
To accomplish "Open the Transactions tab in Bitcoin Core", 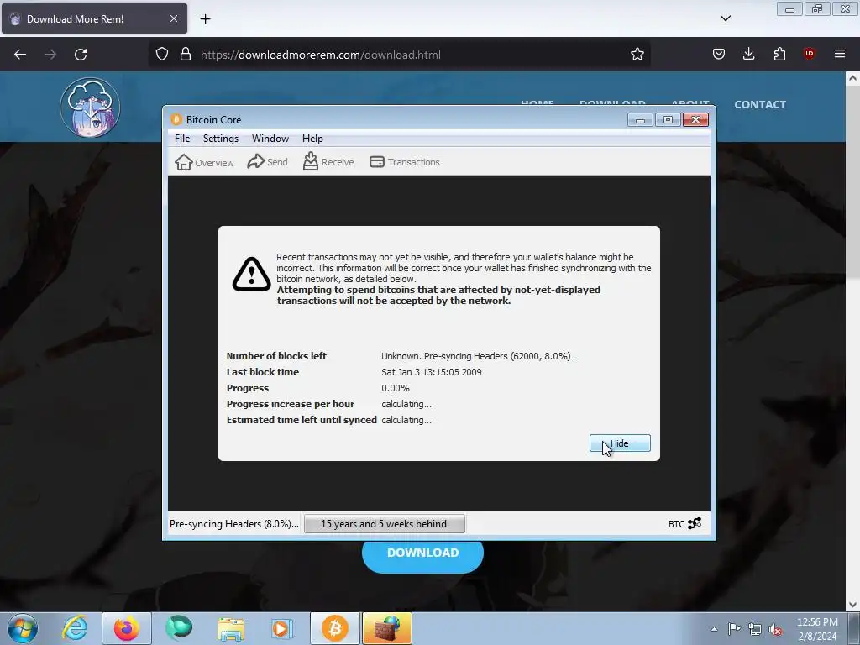I will 404,162.
